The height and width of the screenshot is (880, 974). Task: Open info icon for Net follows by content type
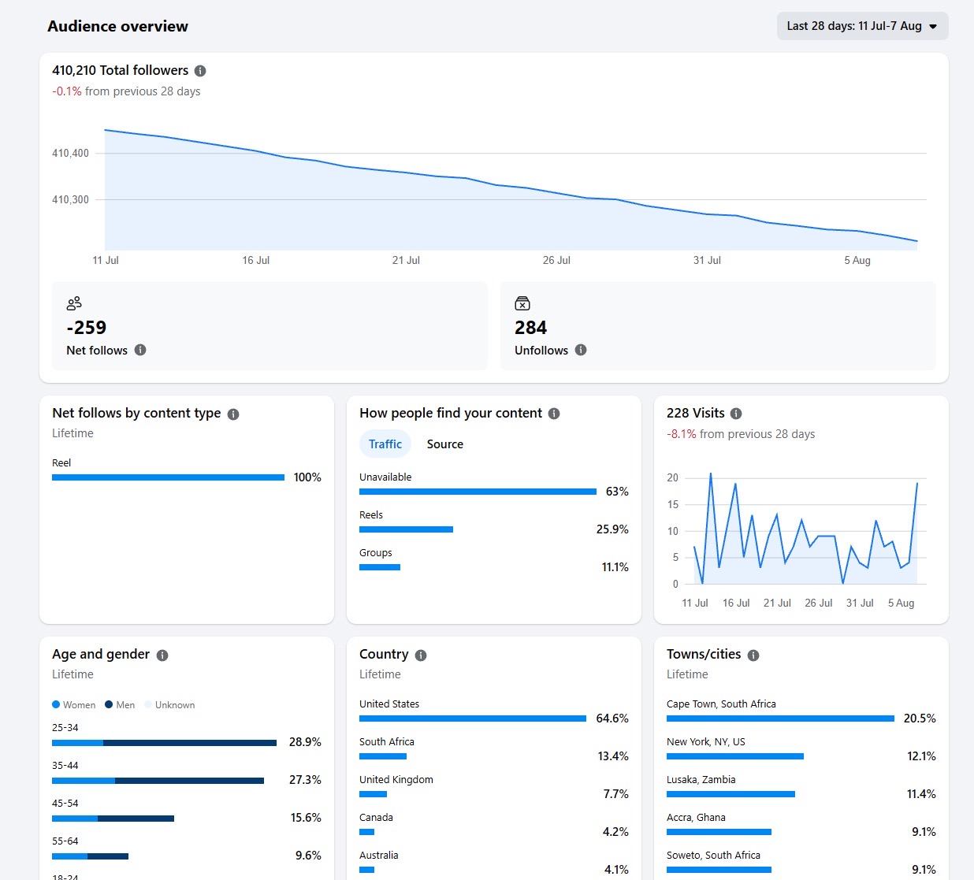[233, 414]
